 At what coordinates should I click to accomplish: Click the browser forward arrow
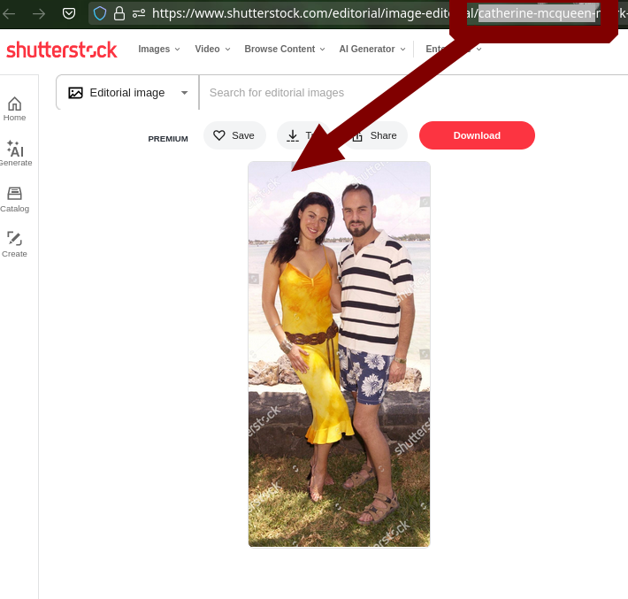click(39, 14)
